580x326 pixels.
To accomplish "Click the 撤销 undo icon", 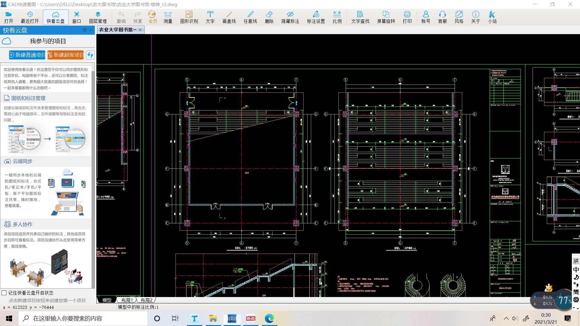I will coord(121,17).
